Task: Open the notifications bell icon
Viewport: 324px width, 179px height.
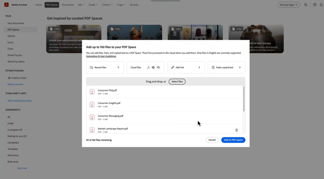Action: [x=321, y=5]
